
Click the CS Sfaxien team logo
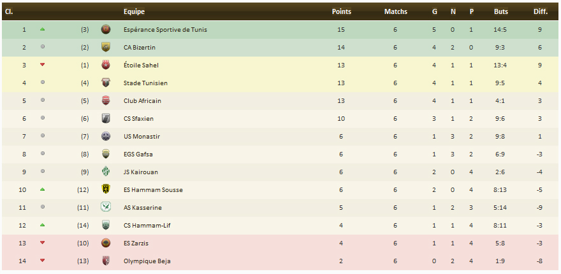tap(106, 118)
